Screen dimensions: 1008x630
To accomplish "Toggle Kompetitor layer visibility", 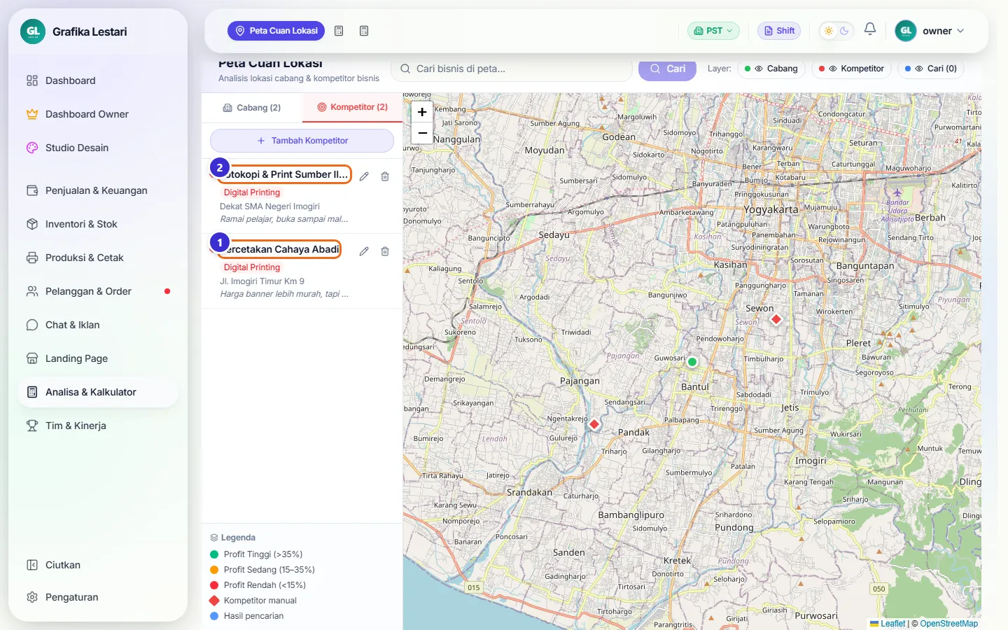I will pyautogui.click(x=851, y=69).
